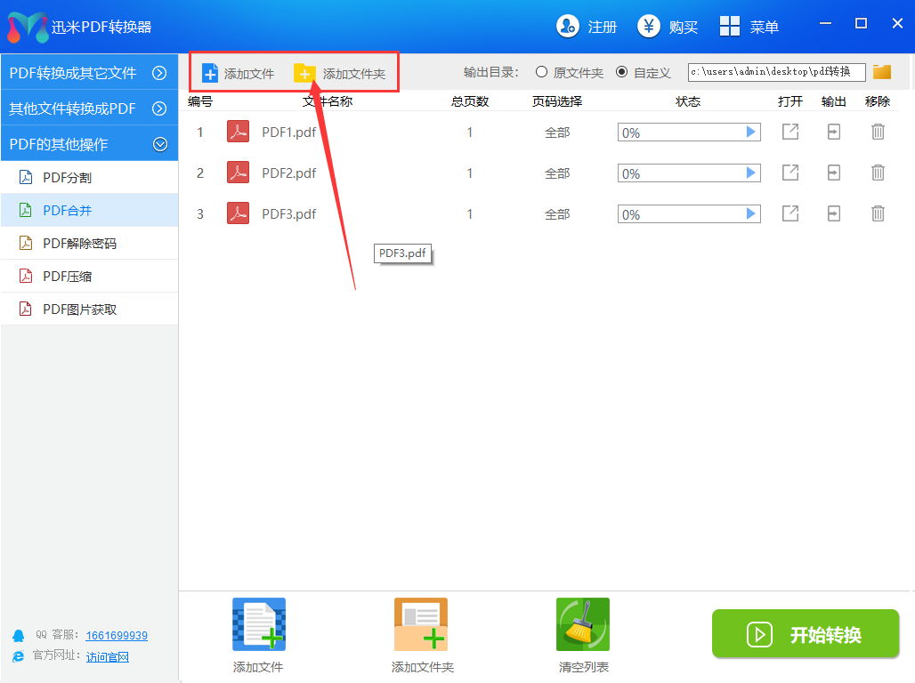Select PDF分割 in the sidebar
Viewport: 915px width, 683px height.
(68, 178)
